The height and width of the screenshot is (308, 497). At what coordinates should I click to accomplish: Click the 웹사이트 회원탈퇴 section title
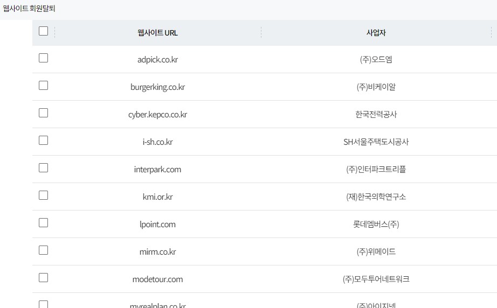point(29,8)
